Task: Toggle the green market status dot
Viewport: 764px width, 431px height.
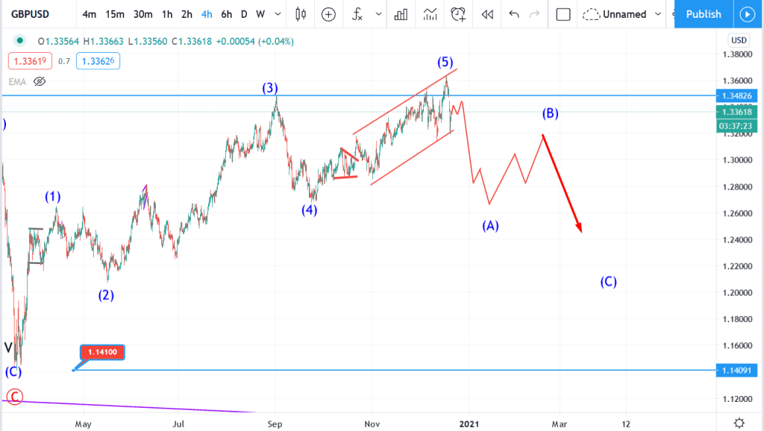Action: (19, 41)
